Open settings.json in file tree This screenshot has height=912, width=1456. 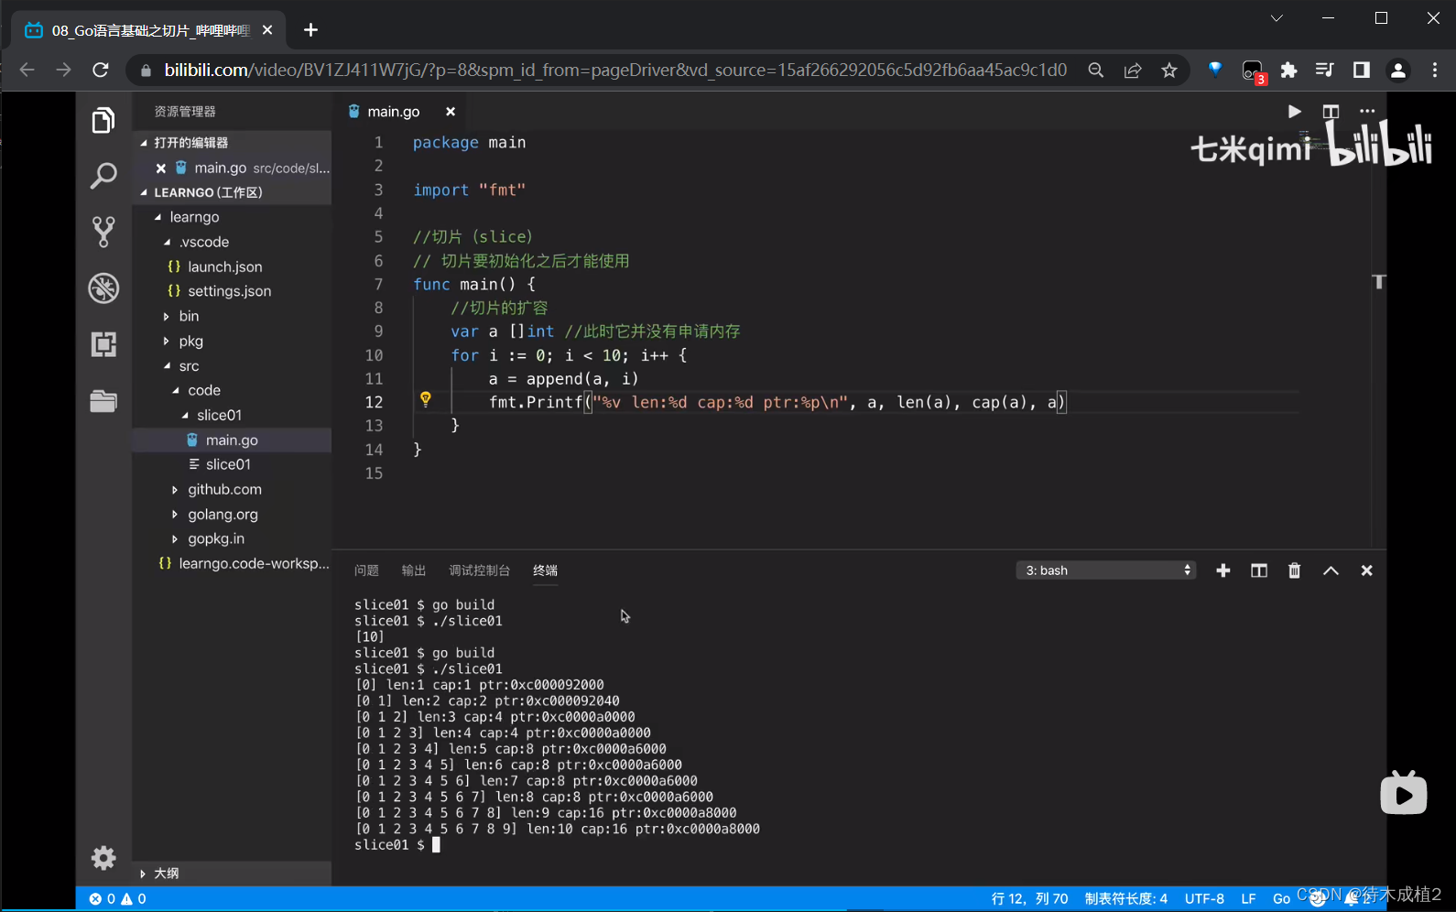pyautogui.click(x=232, y=291)
